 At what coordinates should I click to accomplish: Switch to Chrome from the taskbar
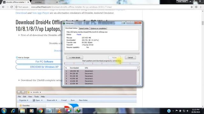tap(40, 111)
